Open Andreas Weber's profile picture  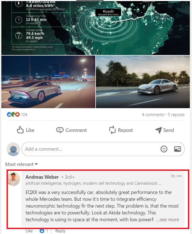(14, 179)
